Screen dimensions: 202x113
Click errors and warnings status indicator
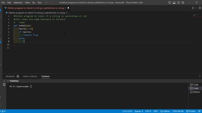[3, 111]
